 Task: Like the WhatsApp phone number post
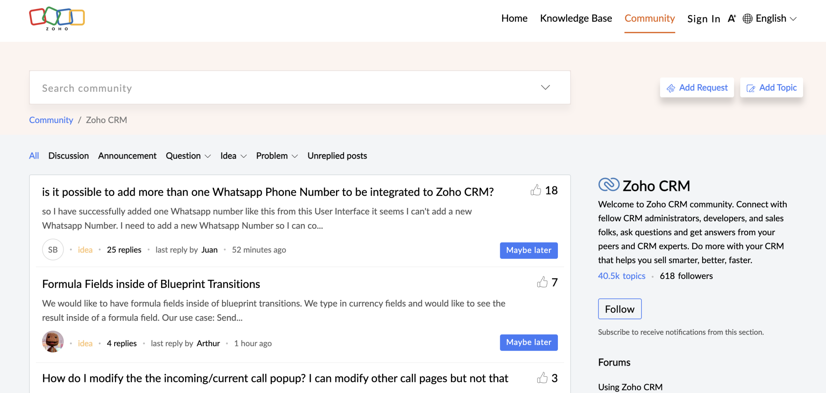(536, 190)
